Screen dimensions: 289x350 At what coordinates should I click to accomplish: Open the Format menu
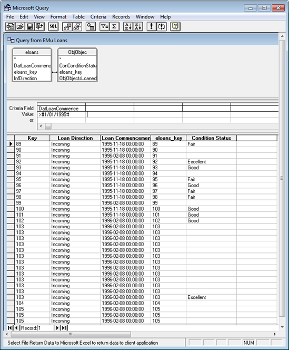[58, 17]
